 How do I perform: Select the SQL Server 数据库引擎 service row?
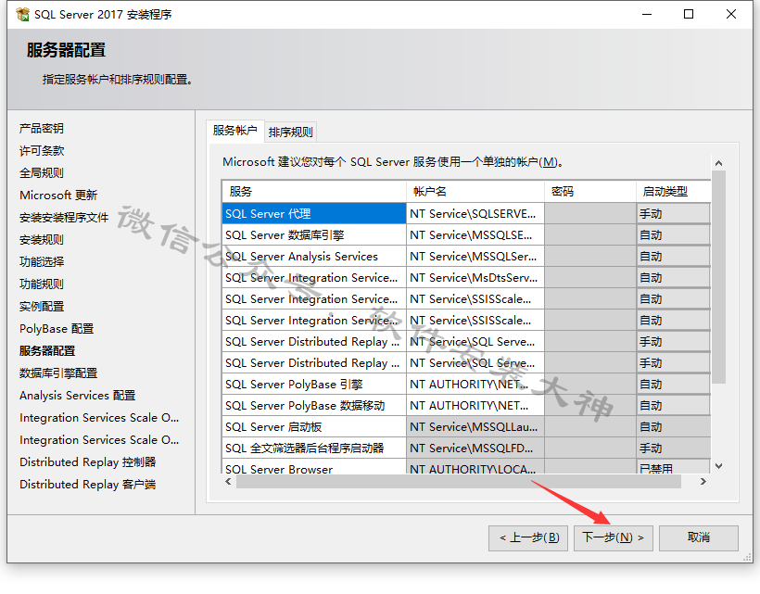click(x=314, y=235)
